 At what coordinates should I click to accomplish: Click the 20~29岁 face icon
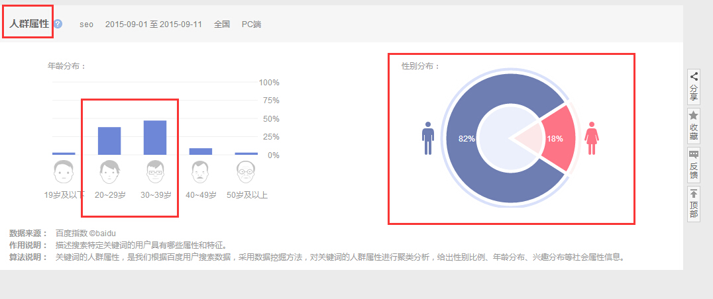click(x=109, y=172)
